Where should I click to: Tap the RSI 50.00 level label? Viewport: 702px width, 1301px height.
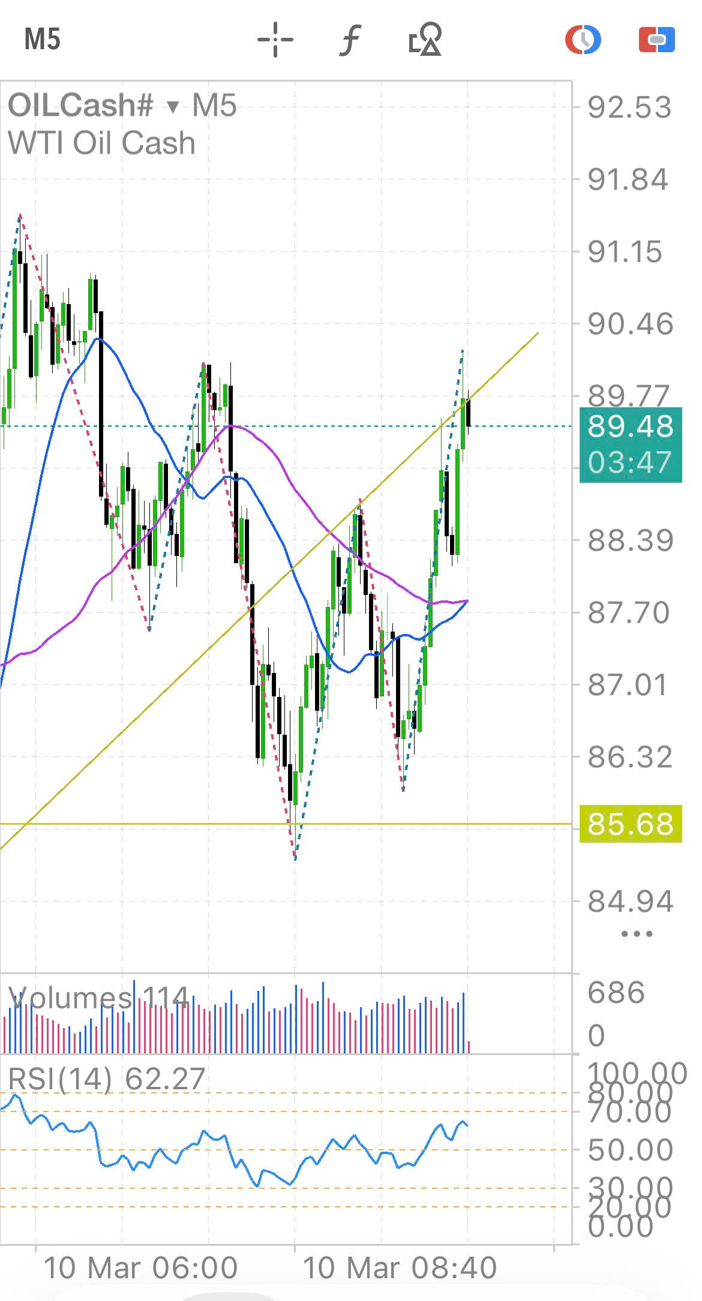point(630,1150)
